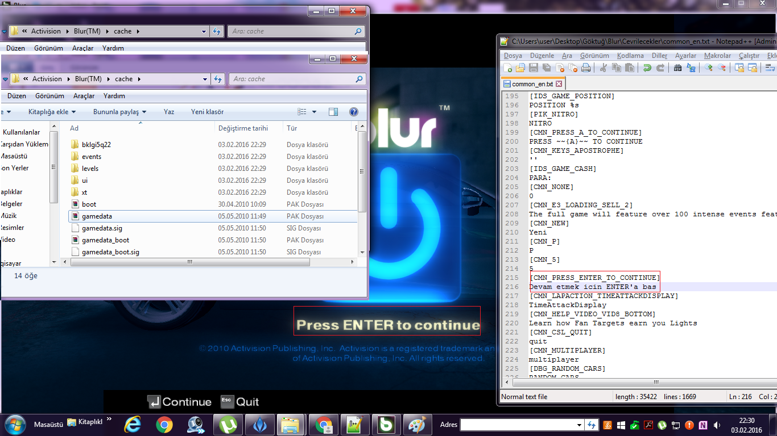The width and height of the screenshot is (777, 436).
Task: Click the green Undo arrow in Notepad++
Action: coord(647,68)
